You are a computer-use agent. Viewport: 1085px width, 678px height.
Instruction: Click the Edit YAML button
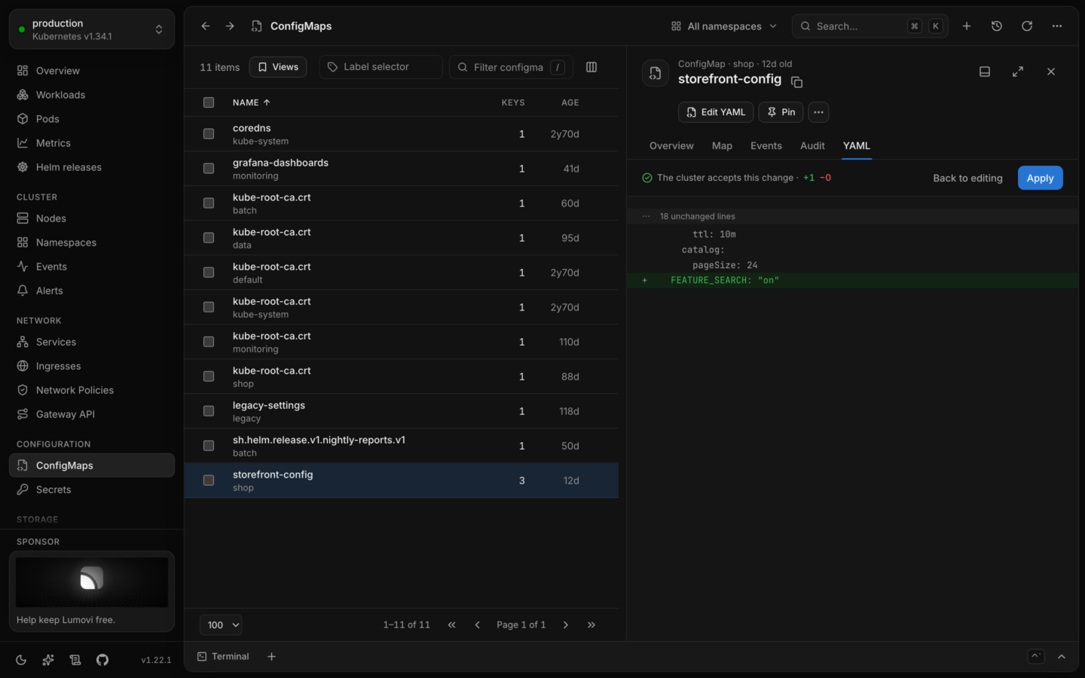point(716,112)
